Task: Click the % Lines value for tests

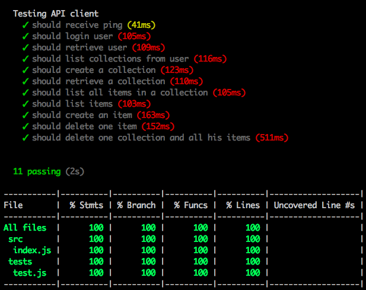Action: click(x=253, y=262)
